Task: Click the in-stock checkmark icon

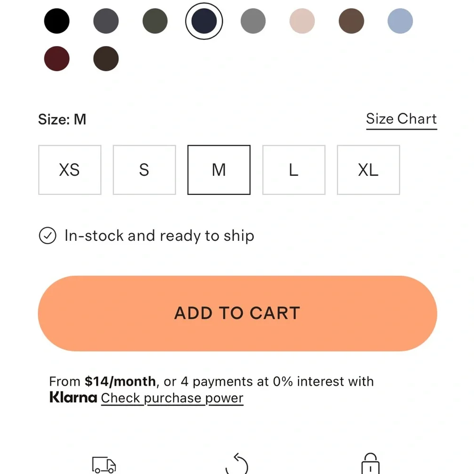Action: click(x=47, y=236)
